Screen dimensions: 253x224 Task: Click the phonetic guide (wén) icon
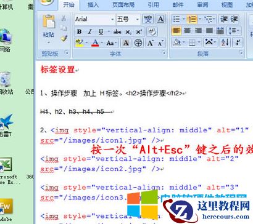148,19
